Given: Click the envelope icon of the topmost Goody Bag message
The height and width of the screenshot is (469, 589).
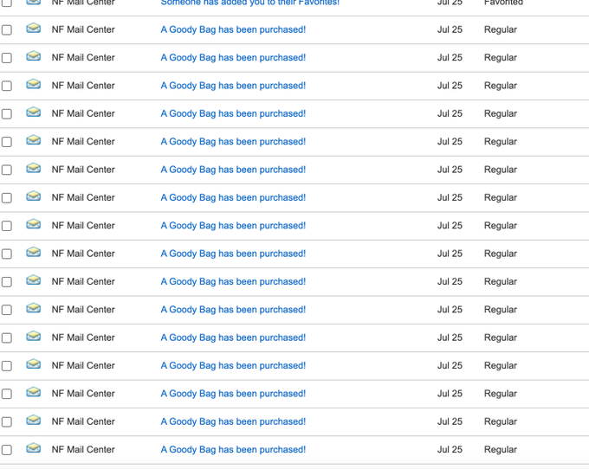Looking at the screenshot, I should (x=34, y=29).
